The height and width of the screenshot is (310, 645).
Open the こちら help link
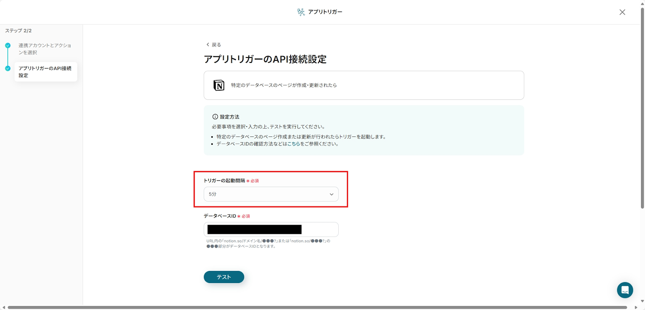[293, 144]
